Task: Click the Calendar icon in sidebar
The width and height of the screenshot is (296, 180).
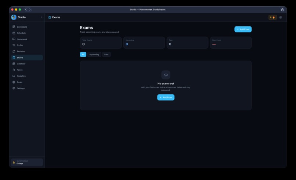Action: pos(14,64)
